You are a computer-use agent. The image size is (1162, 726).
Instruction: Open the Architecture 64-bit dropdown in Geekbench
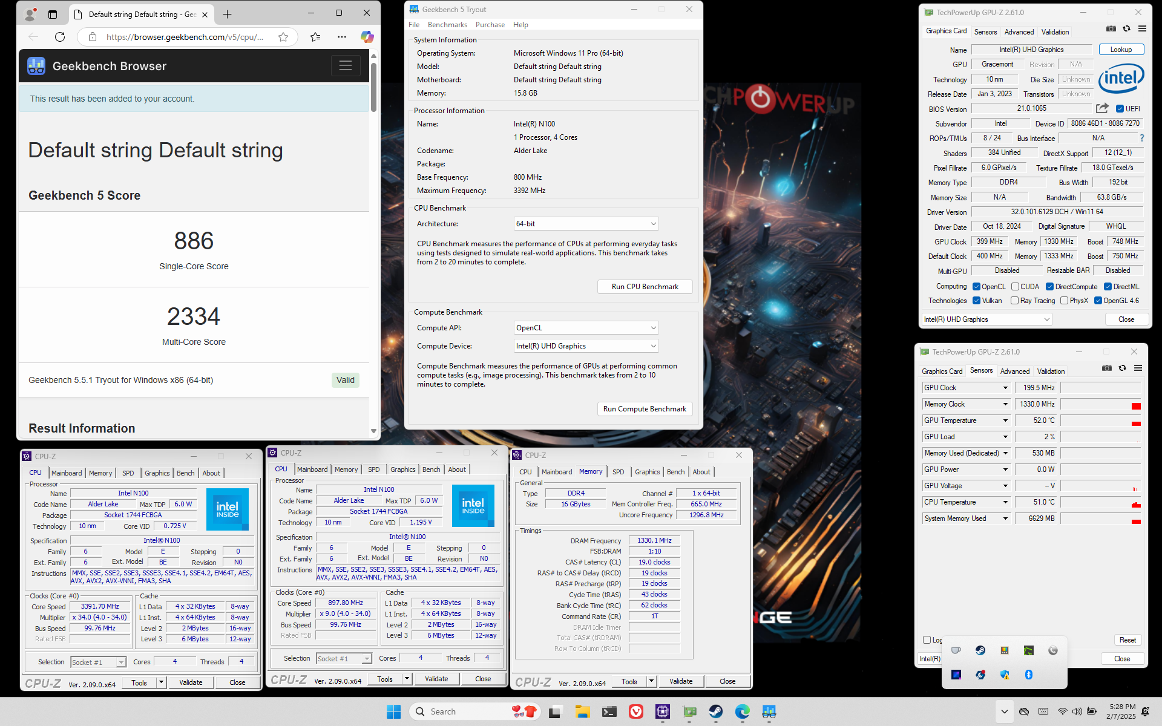click(586, 224)
